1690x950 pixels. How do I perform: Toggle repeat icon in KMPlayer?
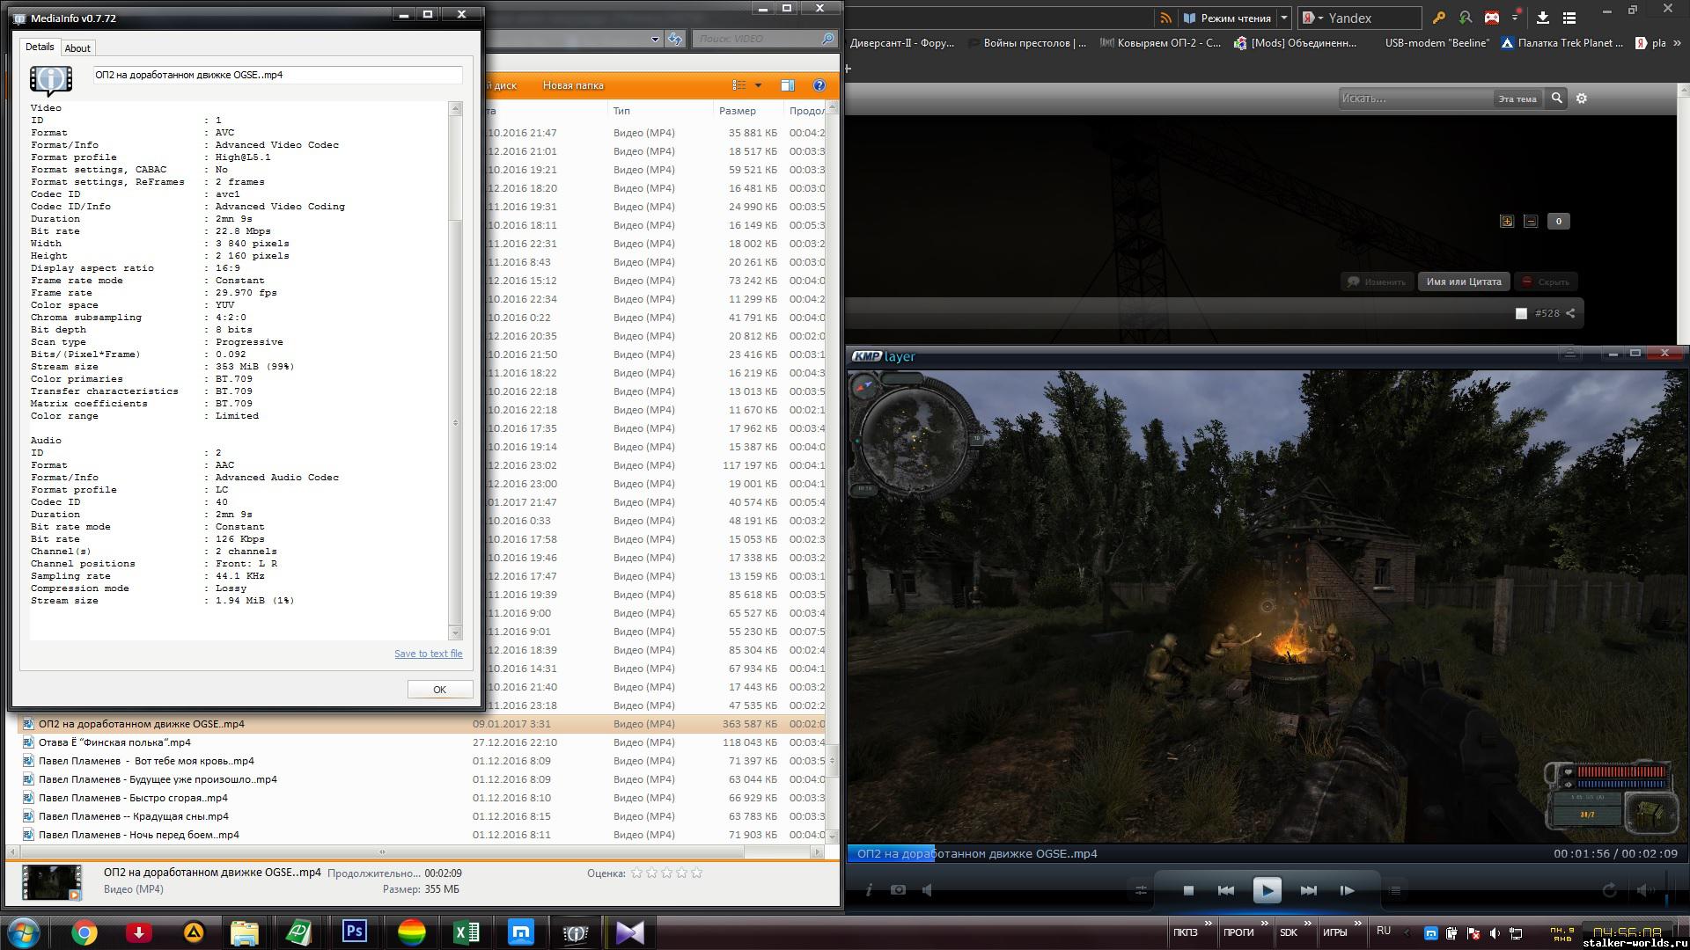tap(1609, 890)
